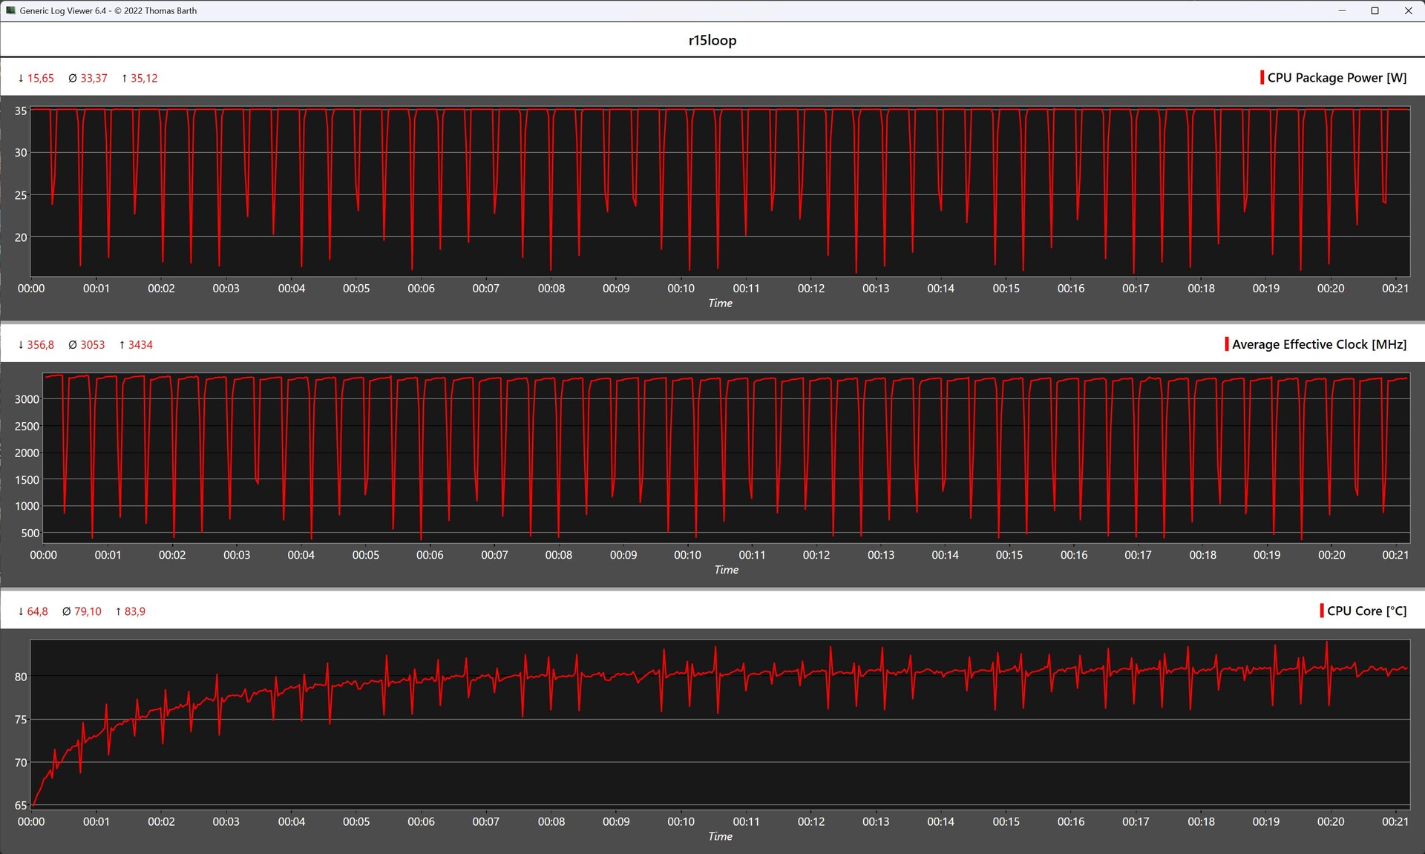Screen dimensions: 1425x854
Task: Click the average symbol beside 33,37
Action: [73, 78]
